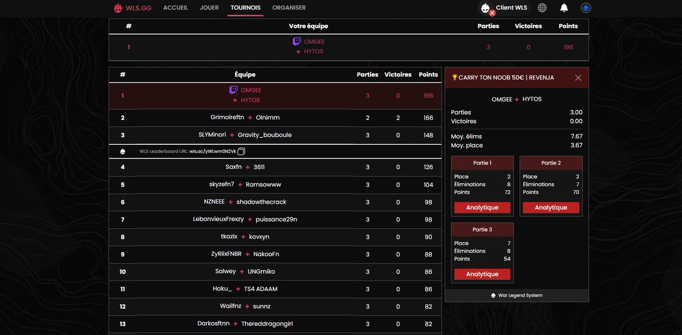Click the Moy. élims 7.67 value

[x=576, y=136]
